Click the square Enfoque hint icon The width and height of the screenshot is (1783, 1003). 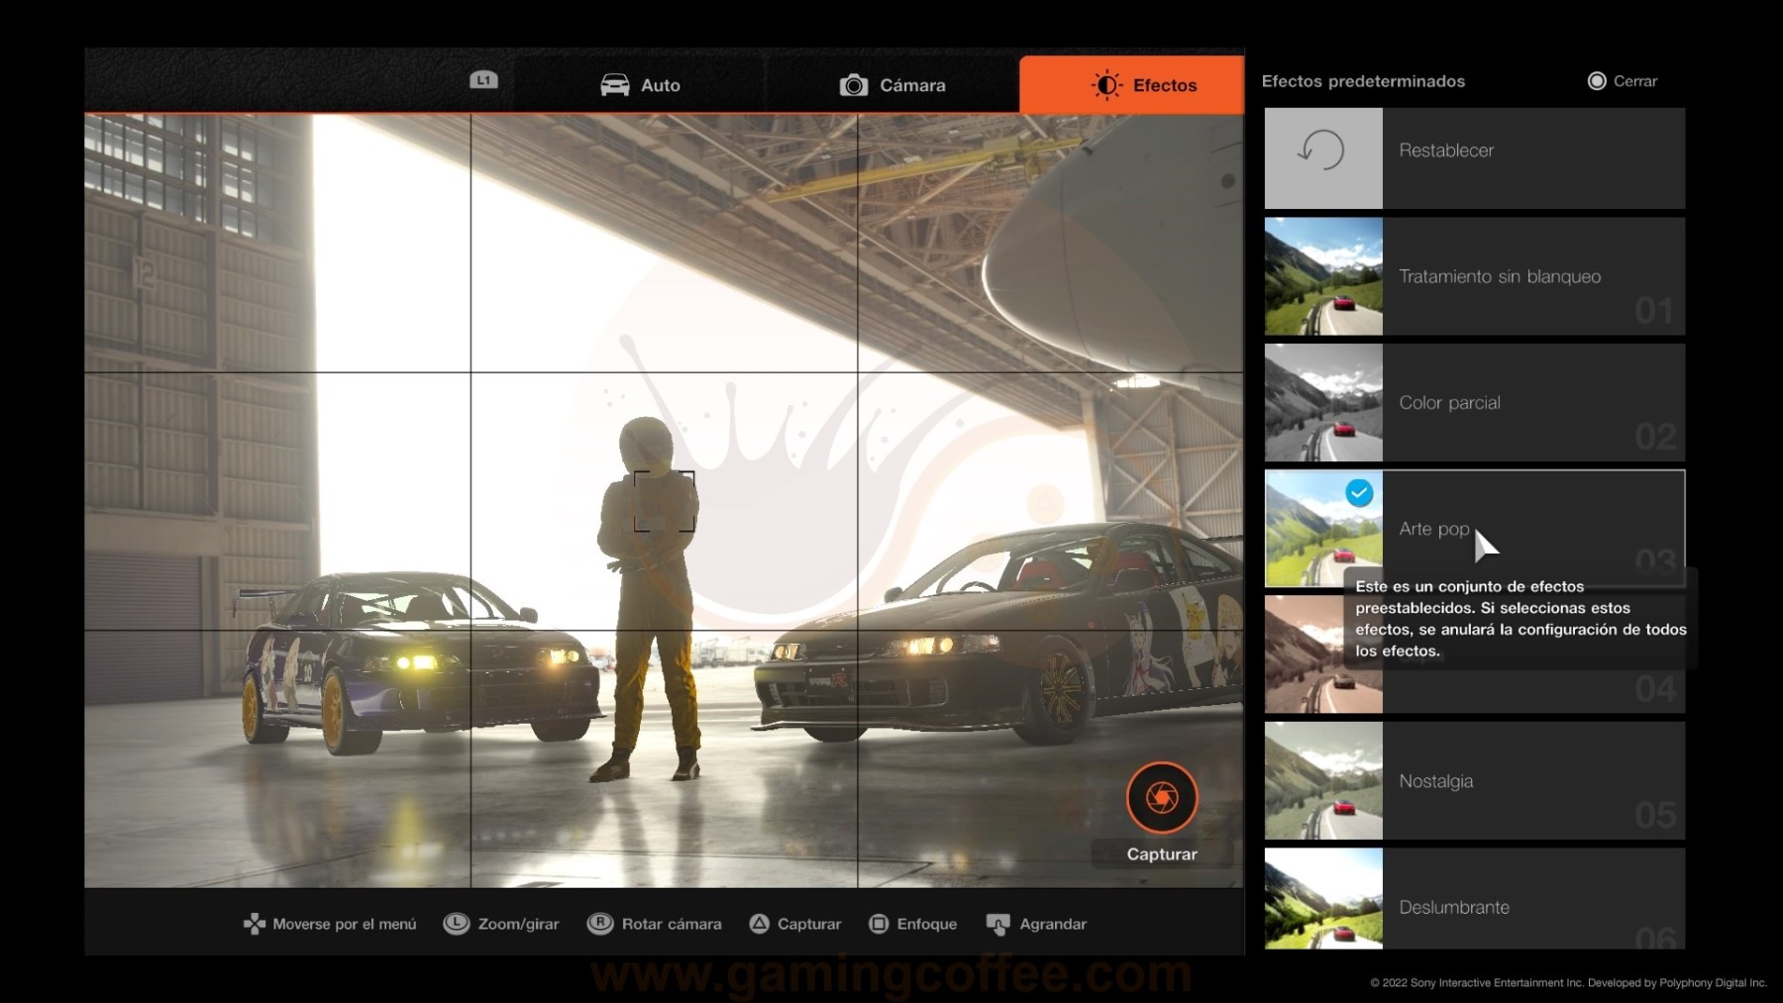[879, 924]
